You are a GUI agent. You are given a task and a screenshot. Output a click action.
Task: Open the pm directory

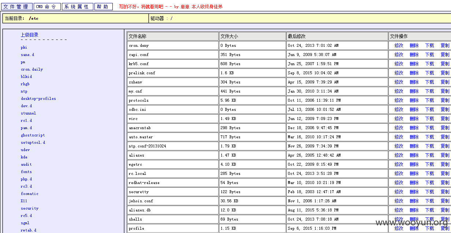(x=23, y=62)
